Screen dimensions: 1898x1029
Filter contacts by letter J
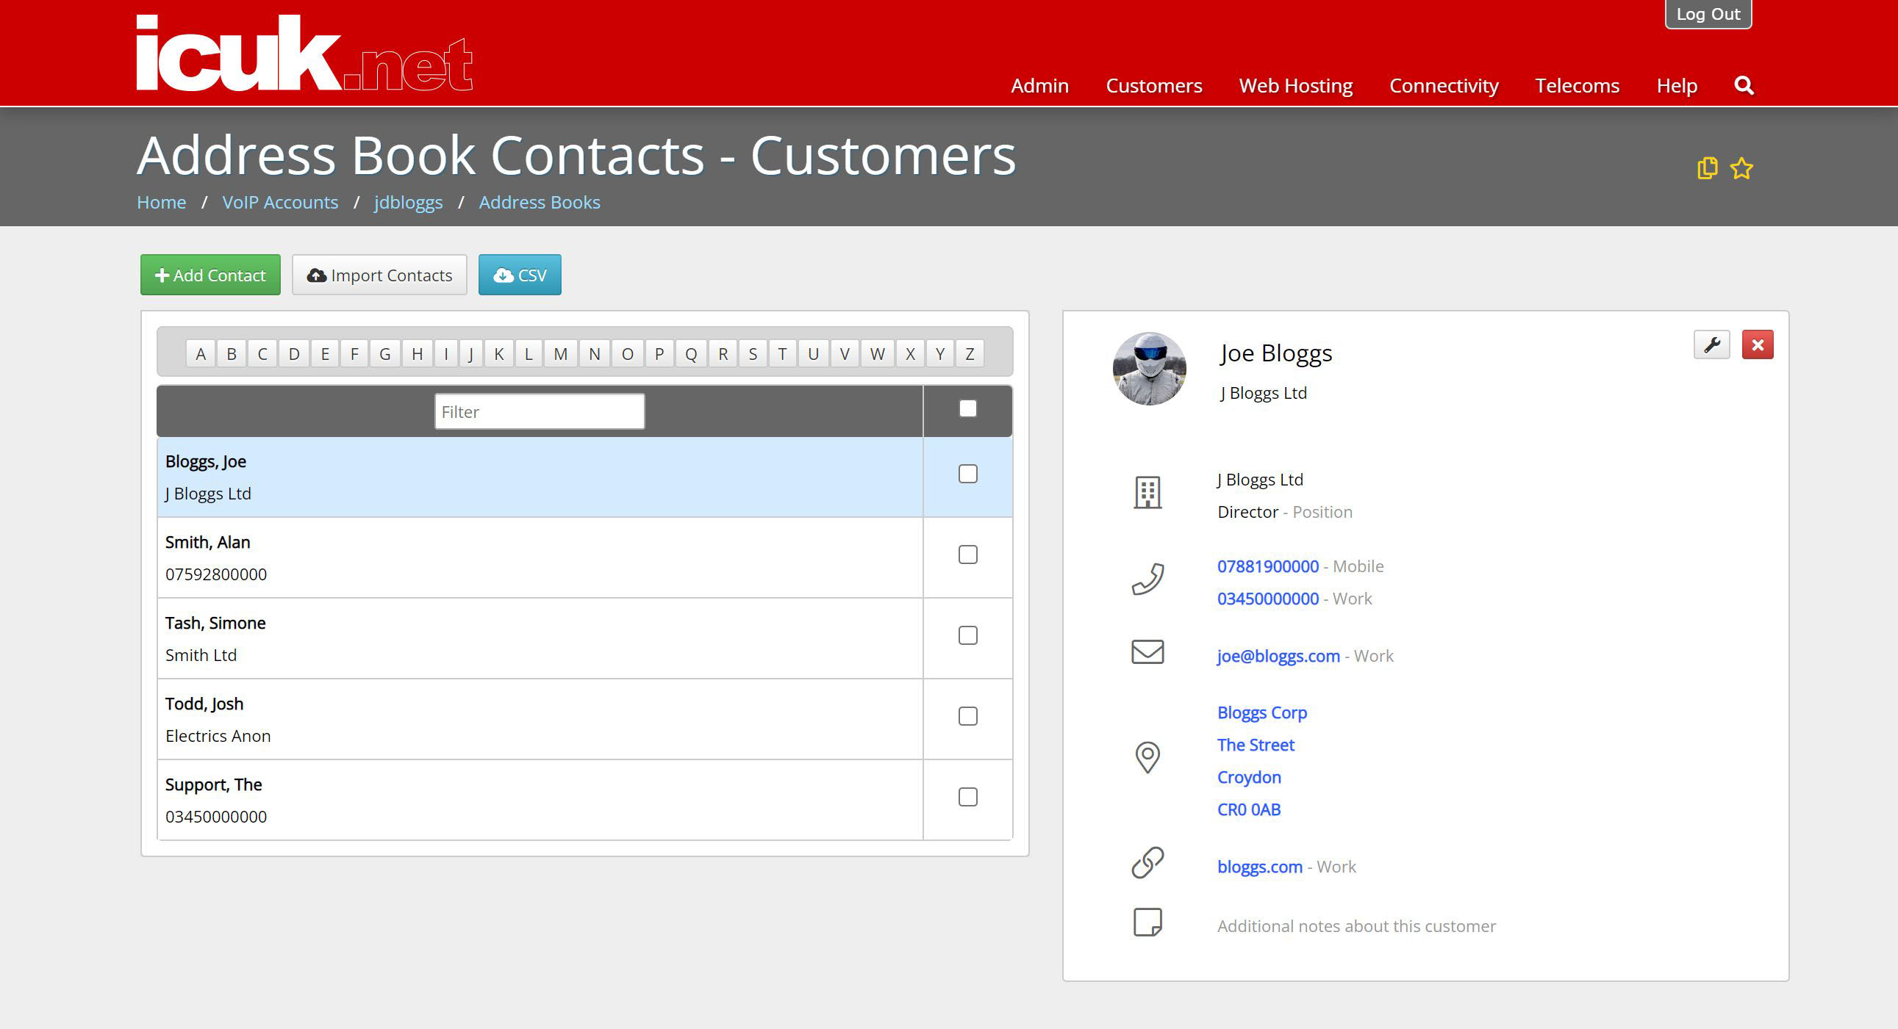point(470,354)
